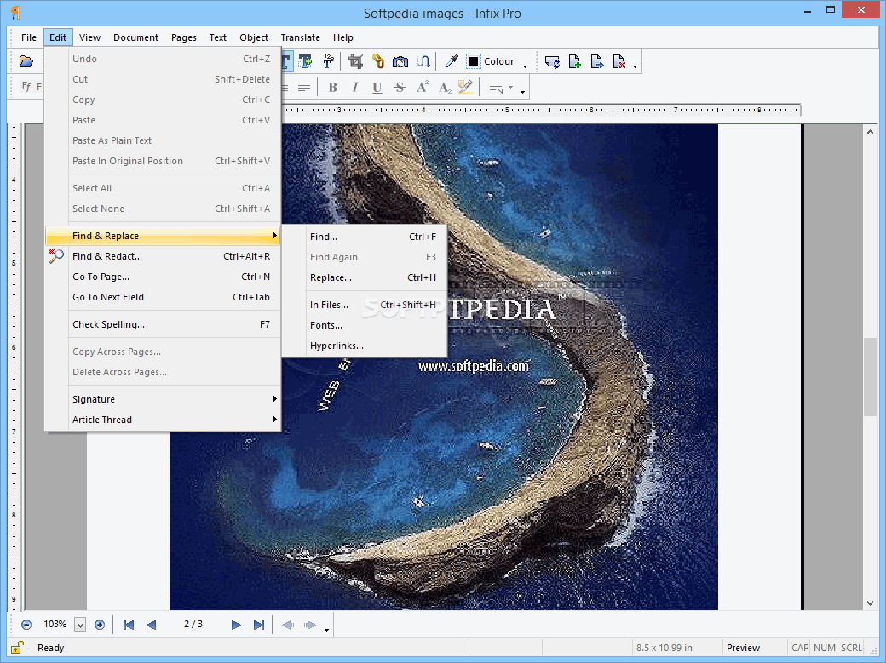Open the zoom percentage dropdown
886x663 pixels.
click(80, 625)
